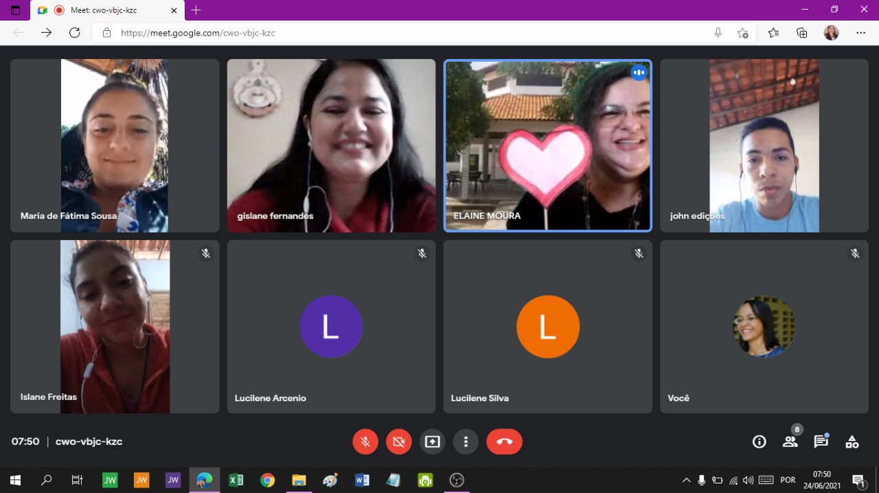879x493 pixels.
Task: Open Windows taskbar search
Action: (x=47, y=480)
